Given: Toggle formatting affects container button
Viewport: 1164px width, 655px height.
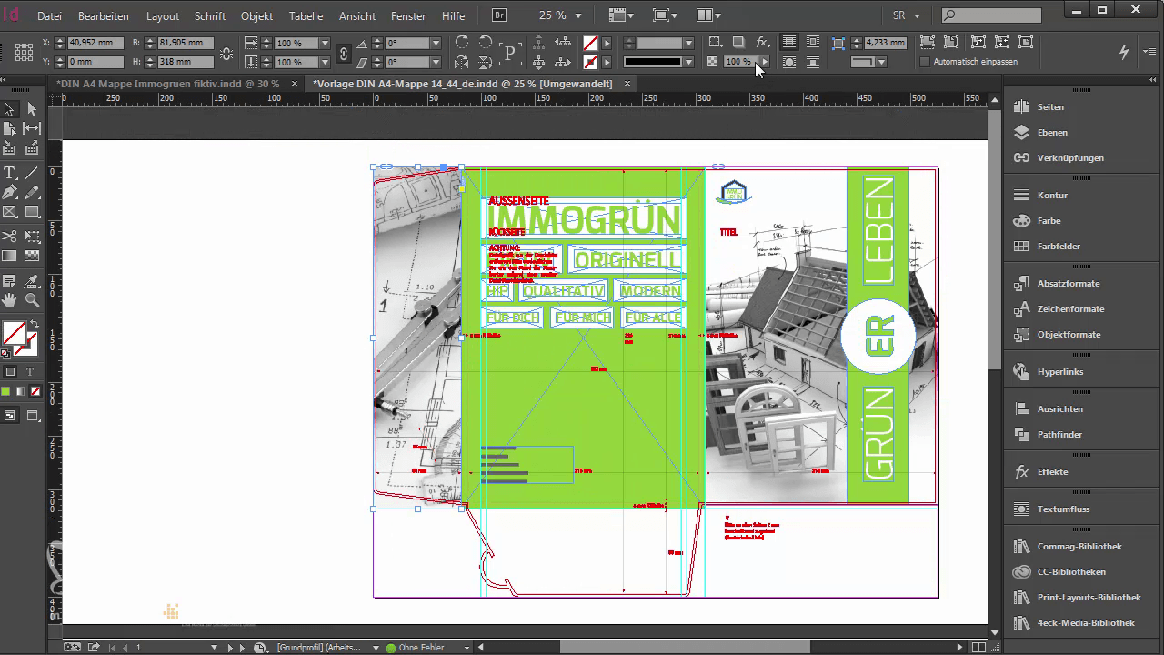Looking at the screenshot, I should 11,371.
